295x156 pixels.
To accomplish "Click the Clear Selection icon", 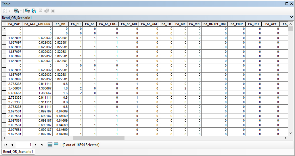I will [x=40, y=11].
